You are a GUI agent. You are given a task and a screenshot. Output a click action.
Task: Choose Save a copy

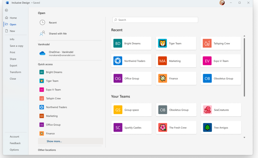click(x=17, y=46)
